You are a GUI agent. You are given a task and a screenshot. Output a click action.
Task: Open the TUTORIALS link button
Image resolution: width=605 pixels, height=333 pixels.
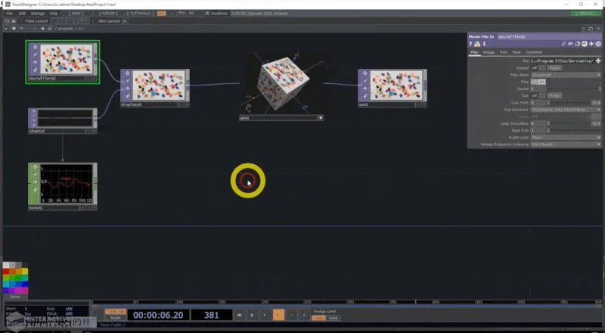point(141,13)
